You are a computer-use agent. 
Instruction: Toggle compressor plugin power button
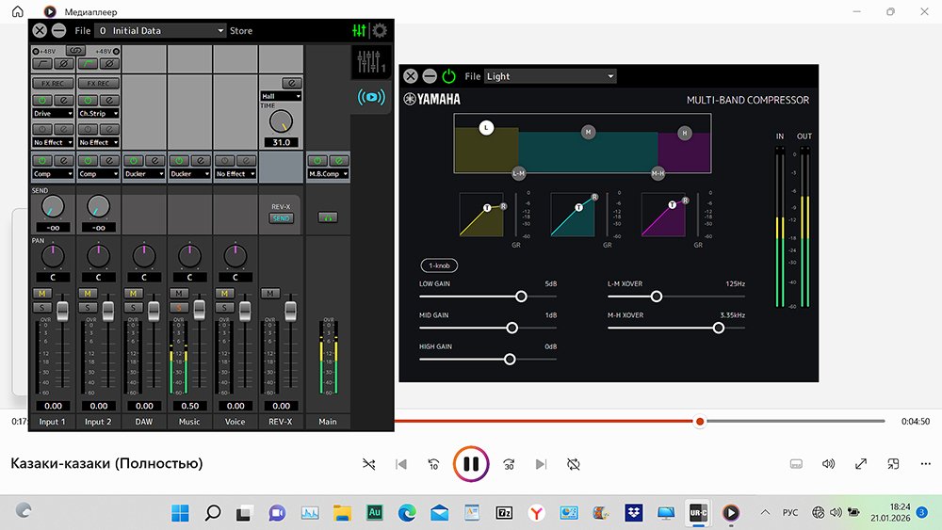pos(448,76)
